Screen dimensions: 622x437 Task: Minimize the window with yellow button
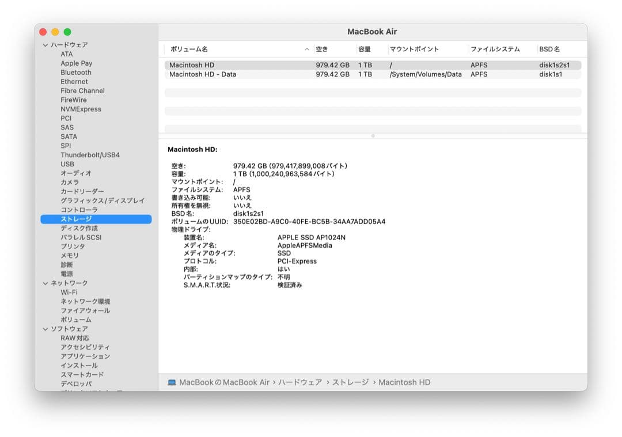point(55,32)
